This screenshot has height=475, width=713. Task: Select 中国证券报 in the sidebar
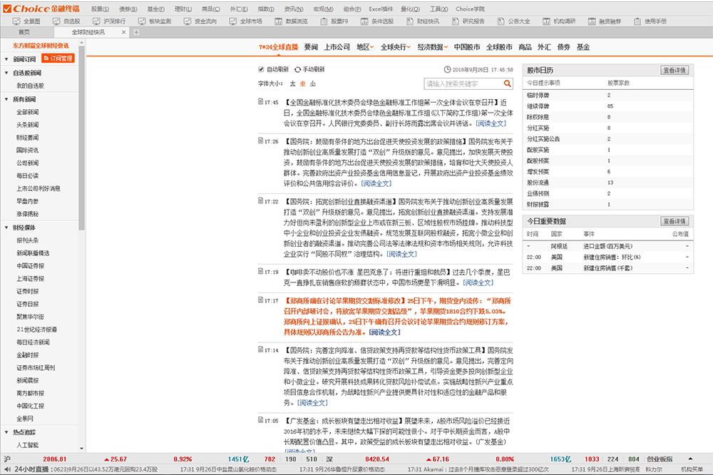(31, 266)
